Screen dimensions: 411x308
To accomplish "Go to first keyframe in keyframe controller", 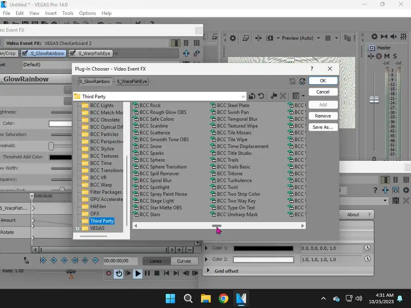I will pos(43,260).
